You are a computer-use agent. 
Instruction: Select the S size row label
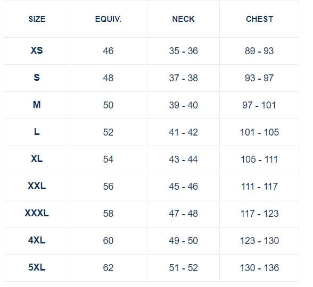37,78
